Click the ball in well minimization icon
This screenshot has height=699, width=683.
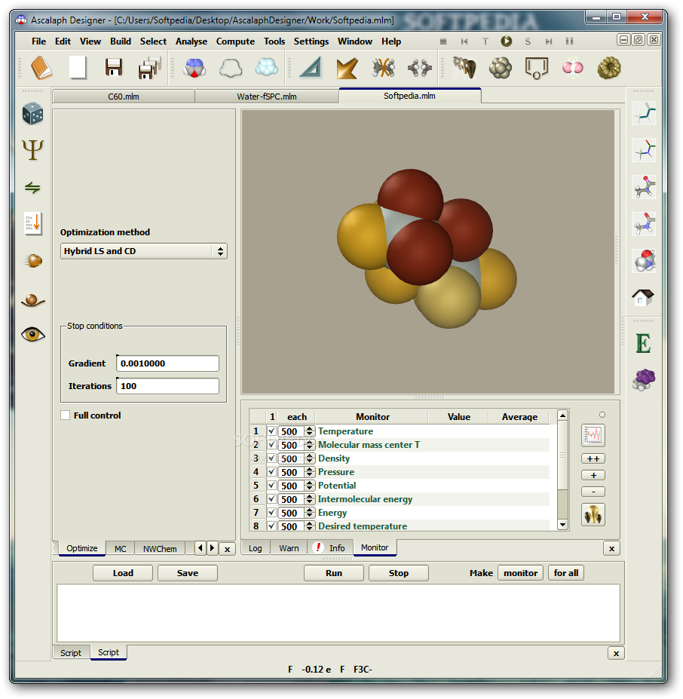tap(33, 299)
